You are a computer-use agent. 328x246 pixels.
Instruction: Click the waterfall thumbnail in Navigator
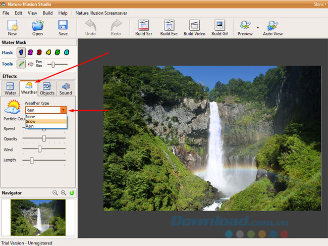tap(38, 217)
